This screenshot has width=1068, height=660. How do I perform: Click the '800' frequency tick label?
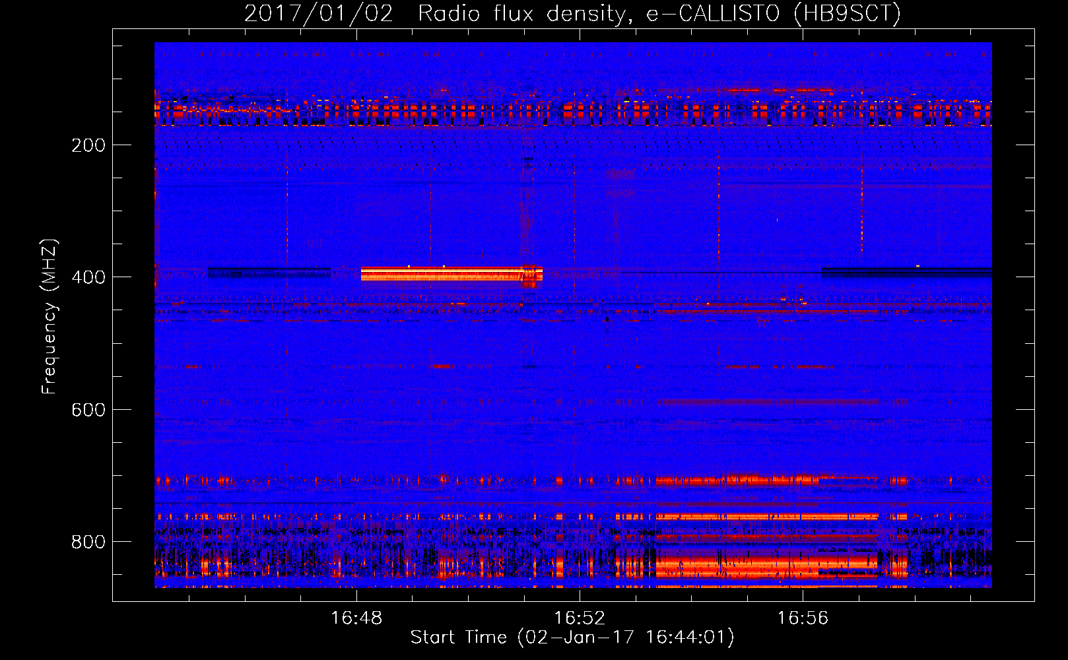tap(88, 542)
